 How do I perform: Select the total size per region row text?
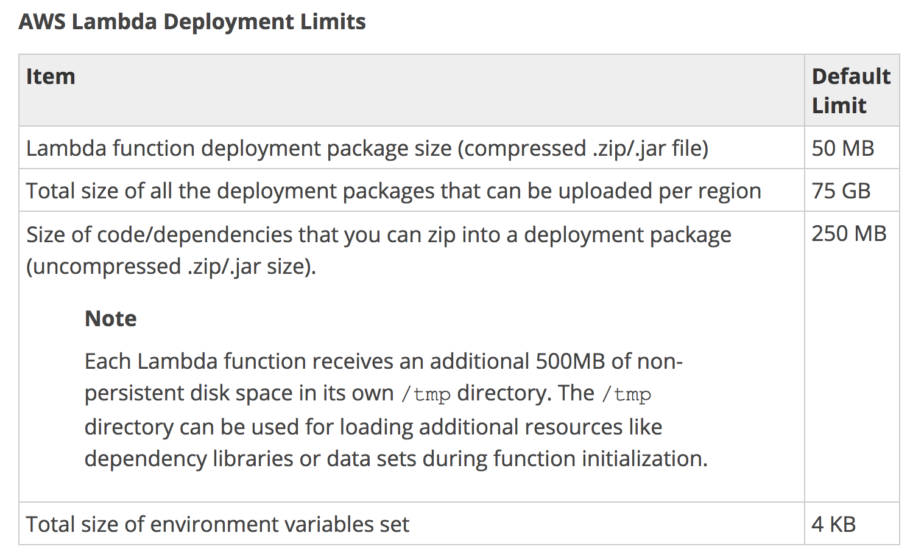(x=393, y=191)
